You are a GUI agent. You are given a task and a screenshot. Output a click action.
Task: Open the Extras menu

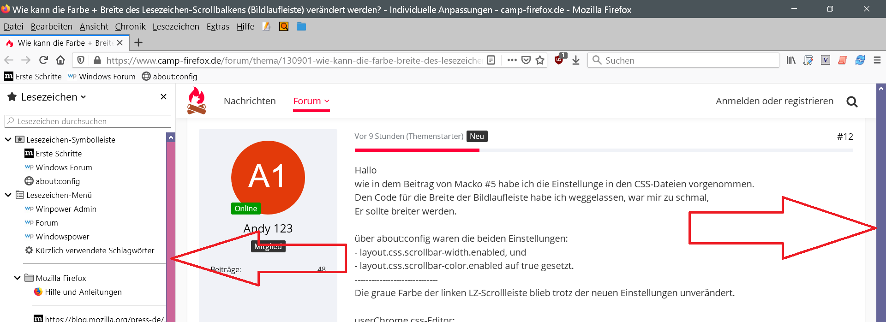point(218,27)
